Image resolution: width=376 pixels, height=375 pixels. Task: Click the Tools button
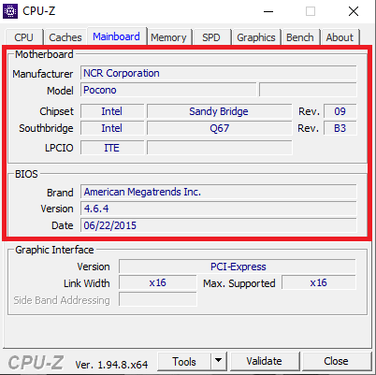coord(184,361)
